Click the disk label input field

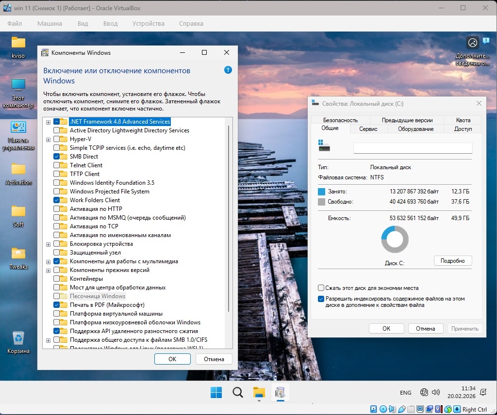(x=413, y=148)
